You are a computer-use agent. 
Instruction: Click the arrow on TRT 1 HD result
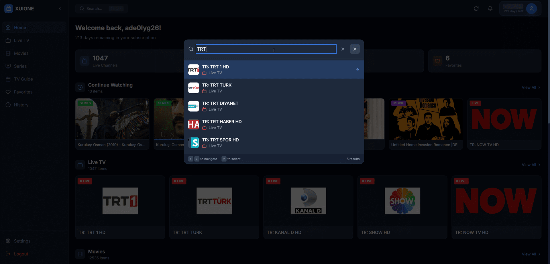tap(357, 70)
